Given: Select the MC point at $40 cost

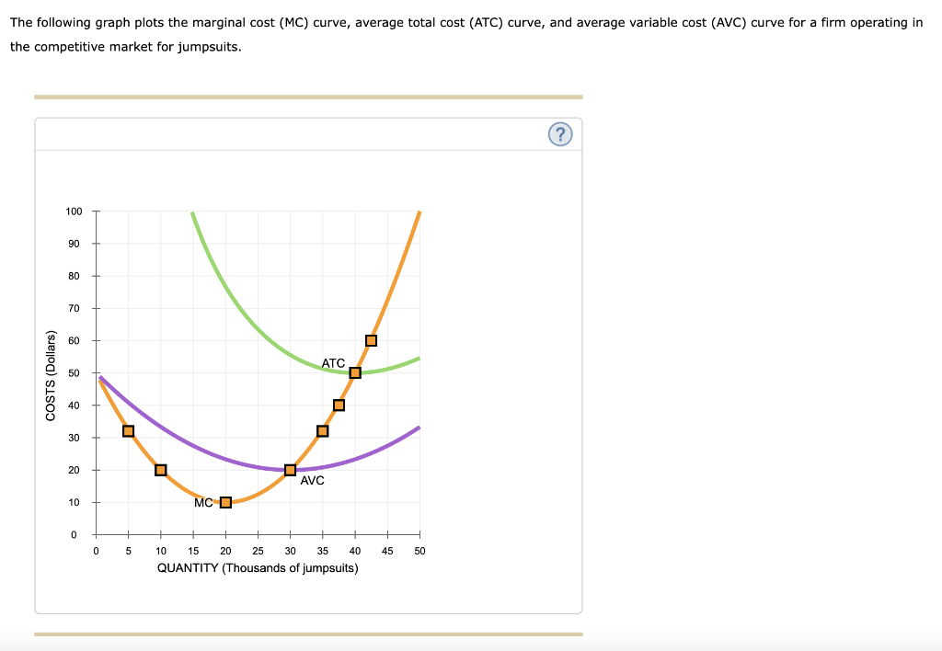Looking at the screenshot, I should point(340,404).
